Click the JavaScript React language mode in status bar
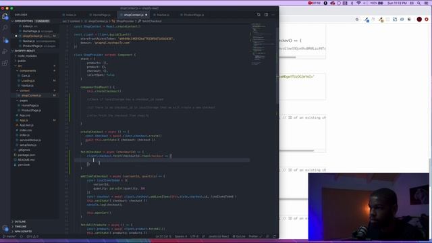The width and height of the screenshot is (432, 243). click(219, 236)
